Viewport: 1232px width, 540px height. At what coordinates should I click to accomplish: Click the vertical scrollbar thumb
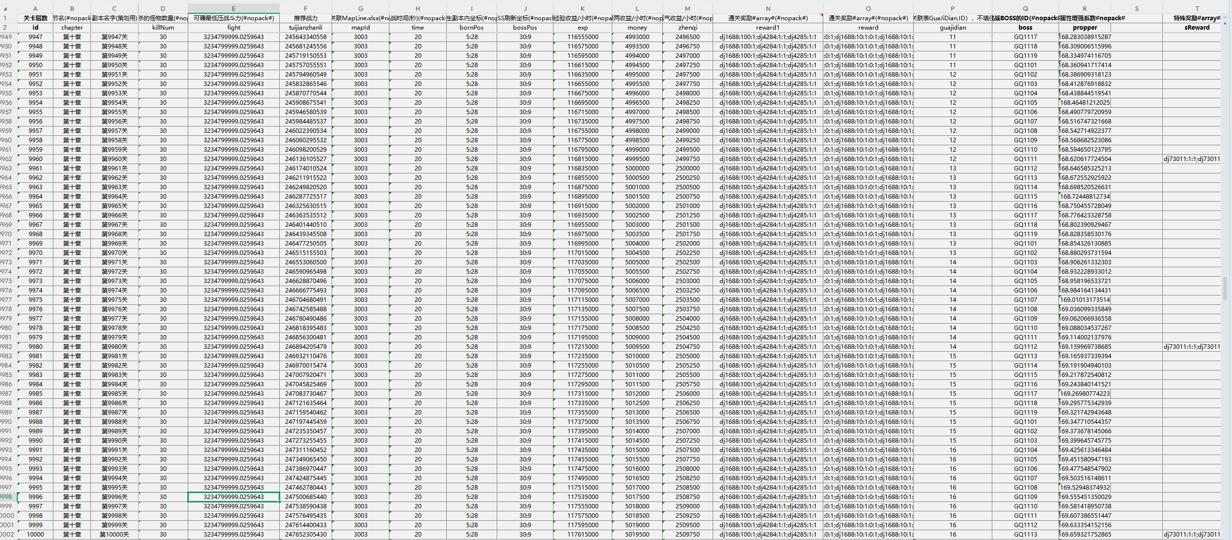point(1225,288)
